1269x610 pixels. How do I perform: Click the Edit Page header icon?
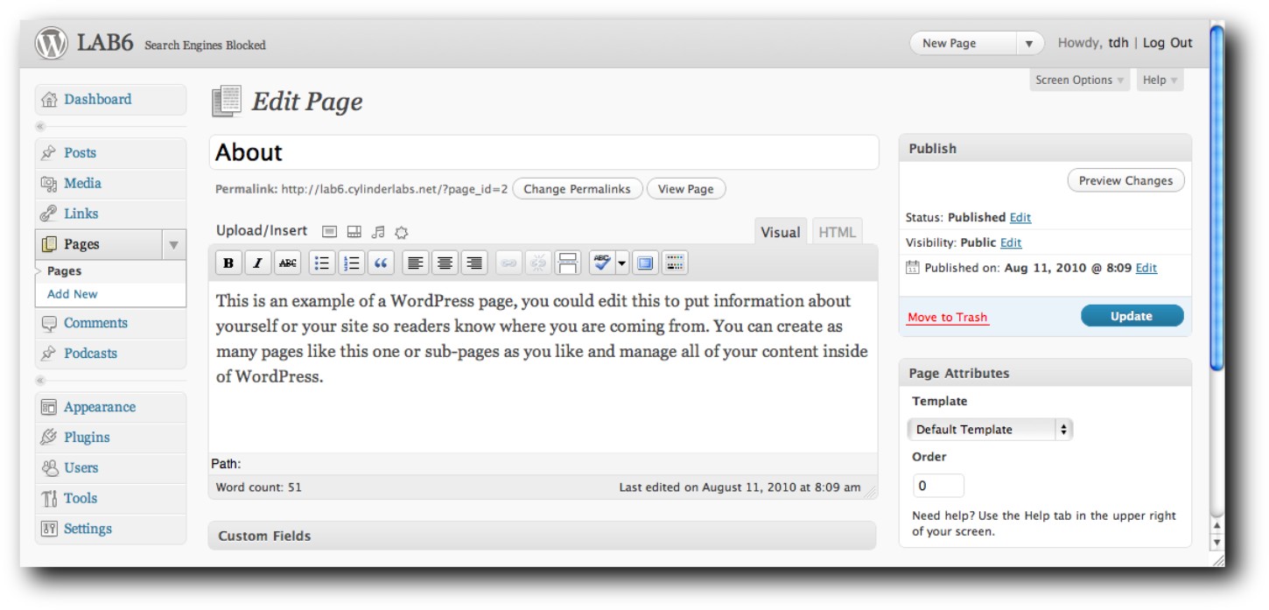(227, 102)
